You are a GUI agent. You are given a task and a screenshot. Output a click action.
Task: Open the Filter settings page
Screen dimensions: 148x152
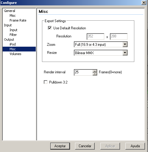pos(13,35)
